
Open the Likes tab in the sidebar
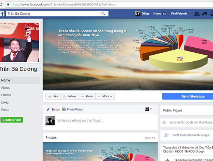click(5, 102)
